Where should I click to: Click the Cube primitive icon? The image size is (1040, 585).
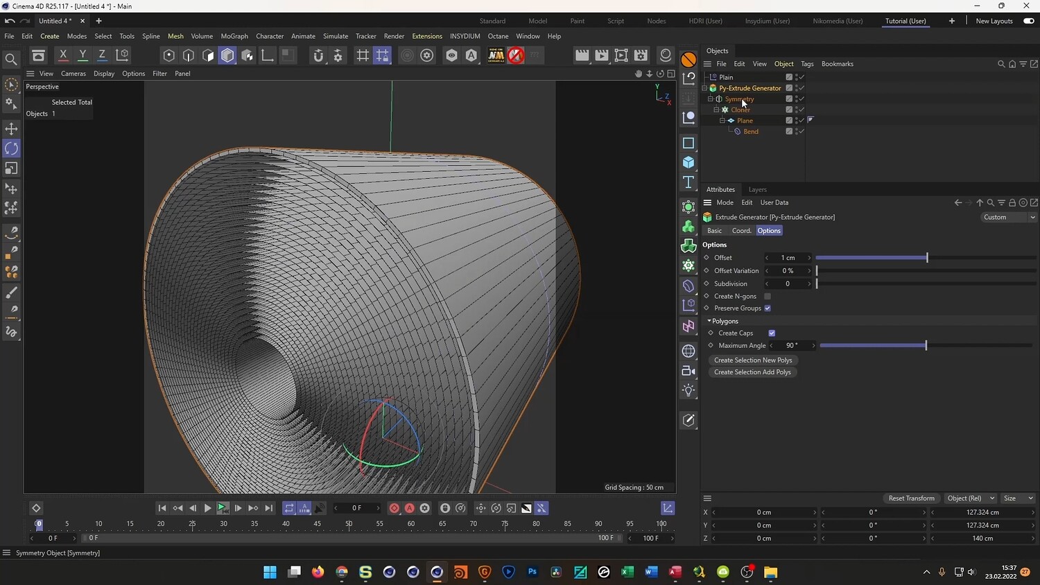click(688, 162)
